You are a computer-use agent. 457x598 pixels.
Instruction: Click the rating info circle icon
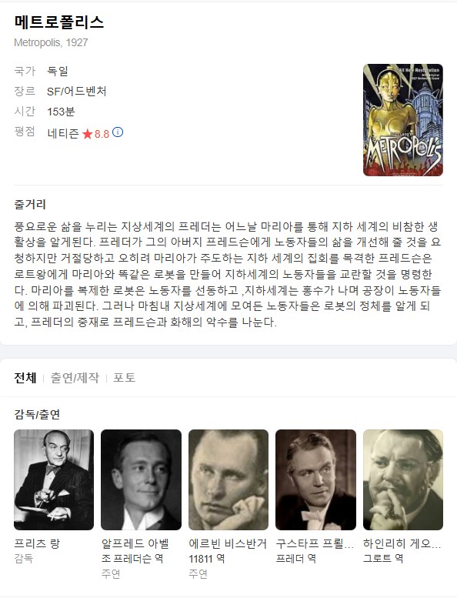point(118,132)
